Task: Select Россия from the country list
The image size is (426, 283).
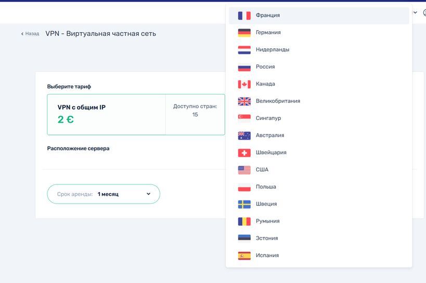Action: 265,67
